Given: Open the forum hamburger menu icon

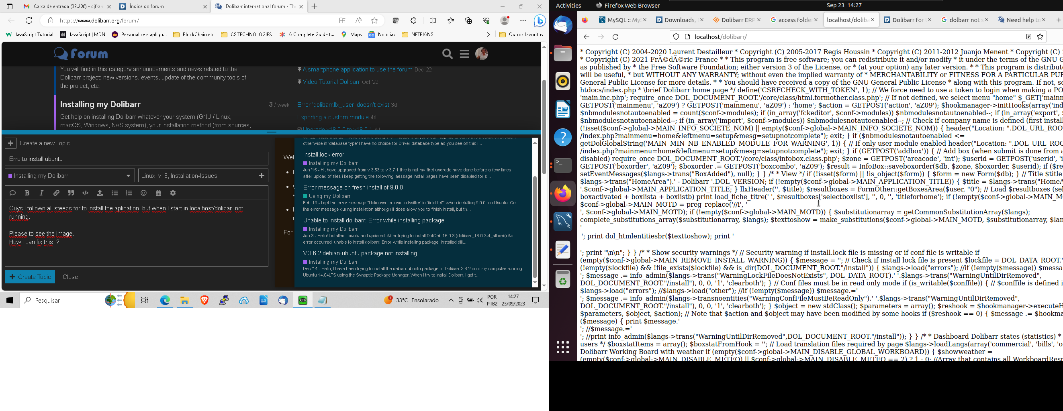Looking at the screenshot, I should click(465, 54).
